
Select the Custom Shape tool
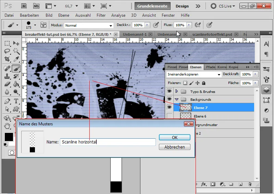pyautogui.click(x=16, y=109)
